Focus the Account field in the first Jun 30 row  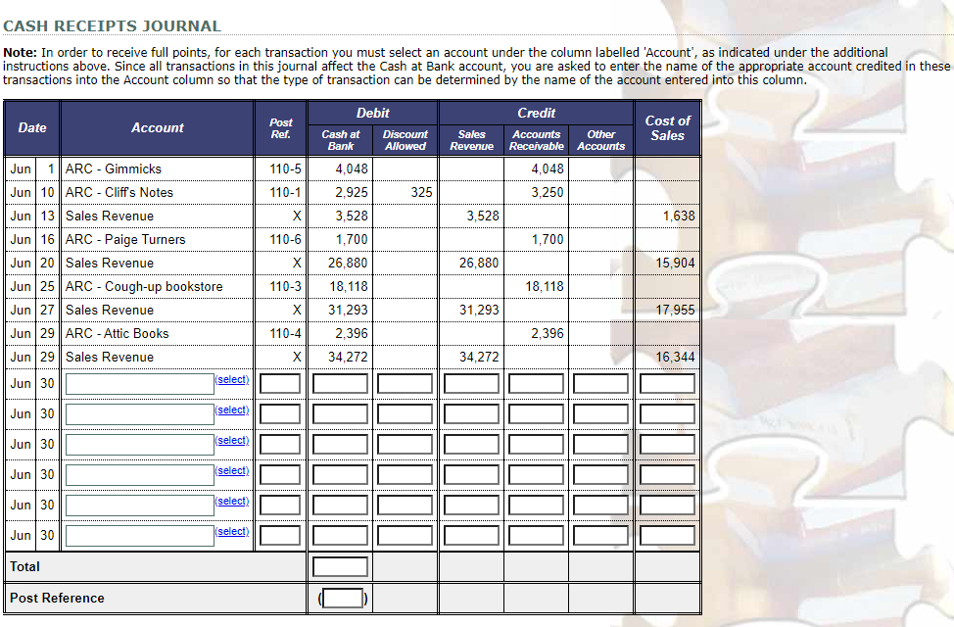[140, 383]
